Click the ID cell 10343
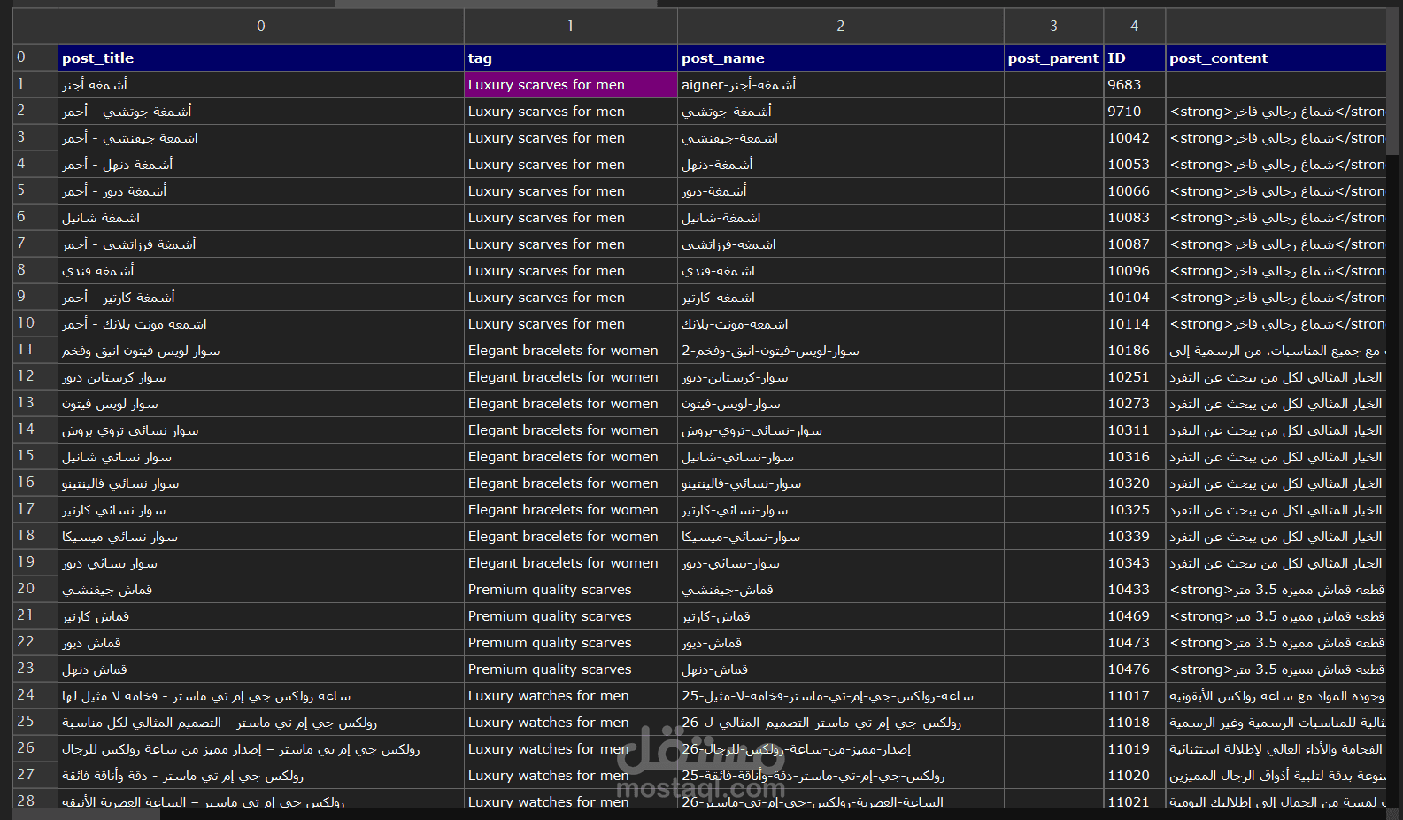 [x=1135, y=563]
